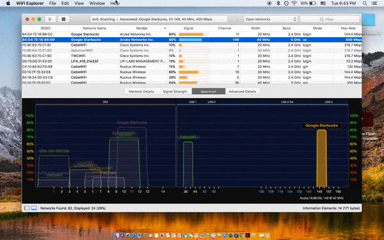This screenshot has width=384, height=240.
Task: Click the orange channel 149 spectrum bar
Action: point(321,158)
